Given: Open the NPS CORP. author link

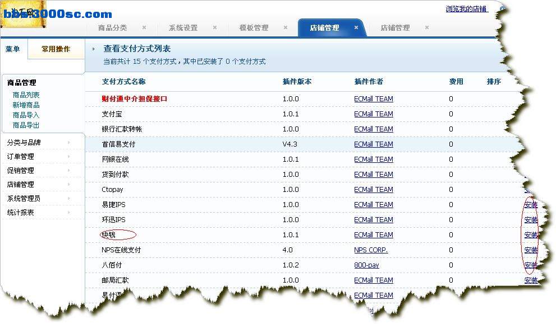Looking at the screenshot, I should 371,250.
